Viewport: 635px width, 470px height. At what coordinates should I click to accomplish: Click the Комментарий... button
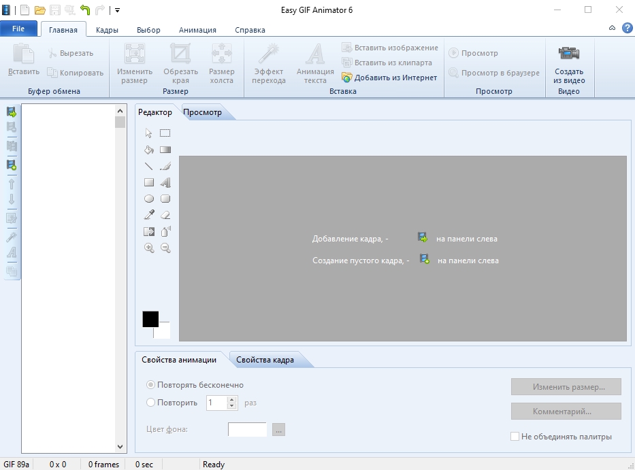tap(566, 412)
